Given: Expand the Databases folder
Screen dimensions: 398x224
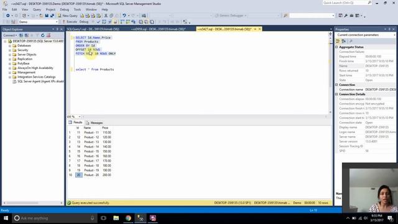Looking at the screenshot, I should pyautogui.click(x=10, y=45).
